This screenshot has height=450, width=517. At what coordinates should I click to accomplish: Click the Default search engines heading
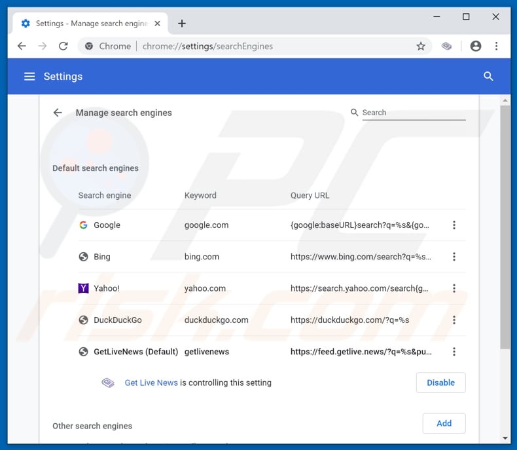(x=96, y=168)
